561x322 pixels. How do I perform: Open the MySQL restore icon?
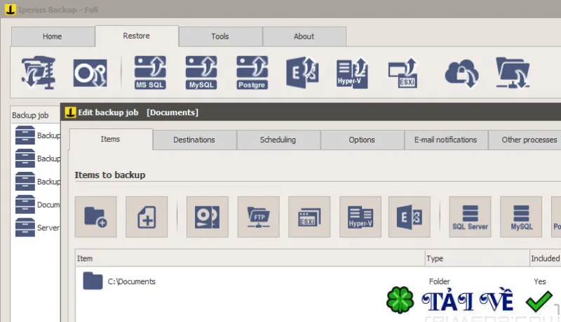click(201, 73)
